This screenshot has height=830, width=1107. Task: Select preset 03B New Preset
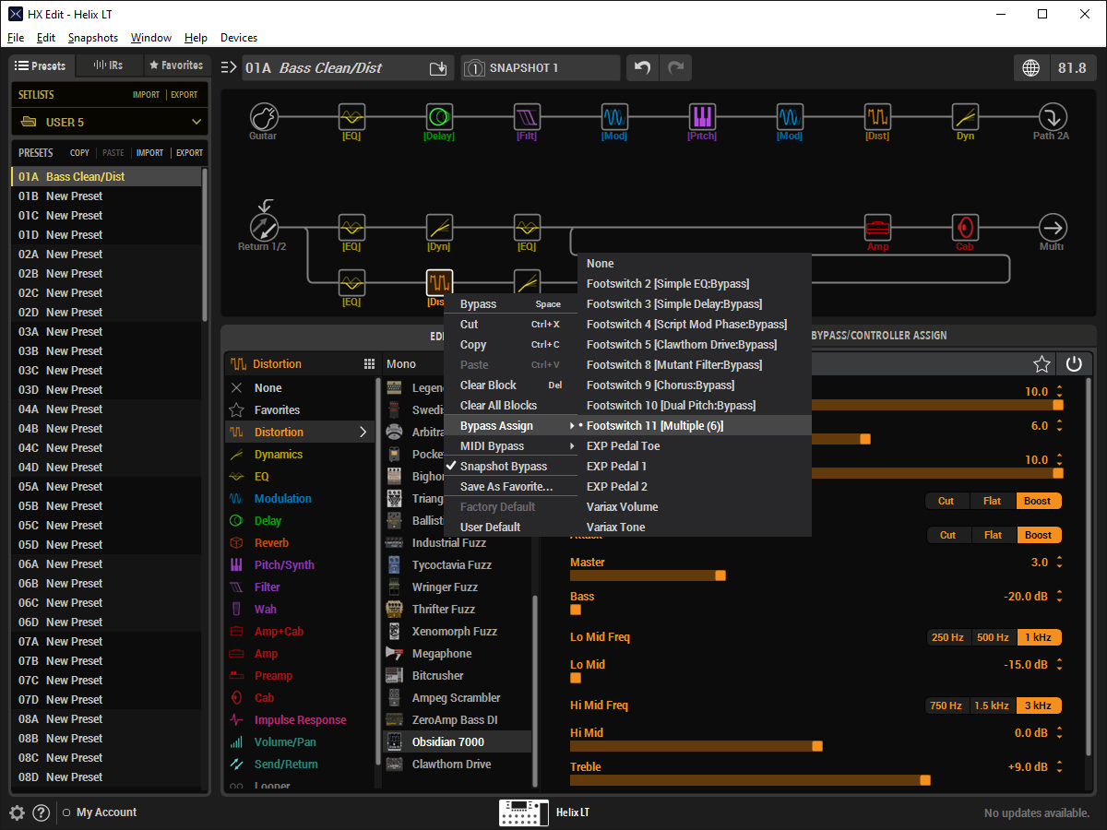106,351
